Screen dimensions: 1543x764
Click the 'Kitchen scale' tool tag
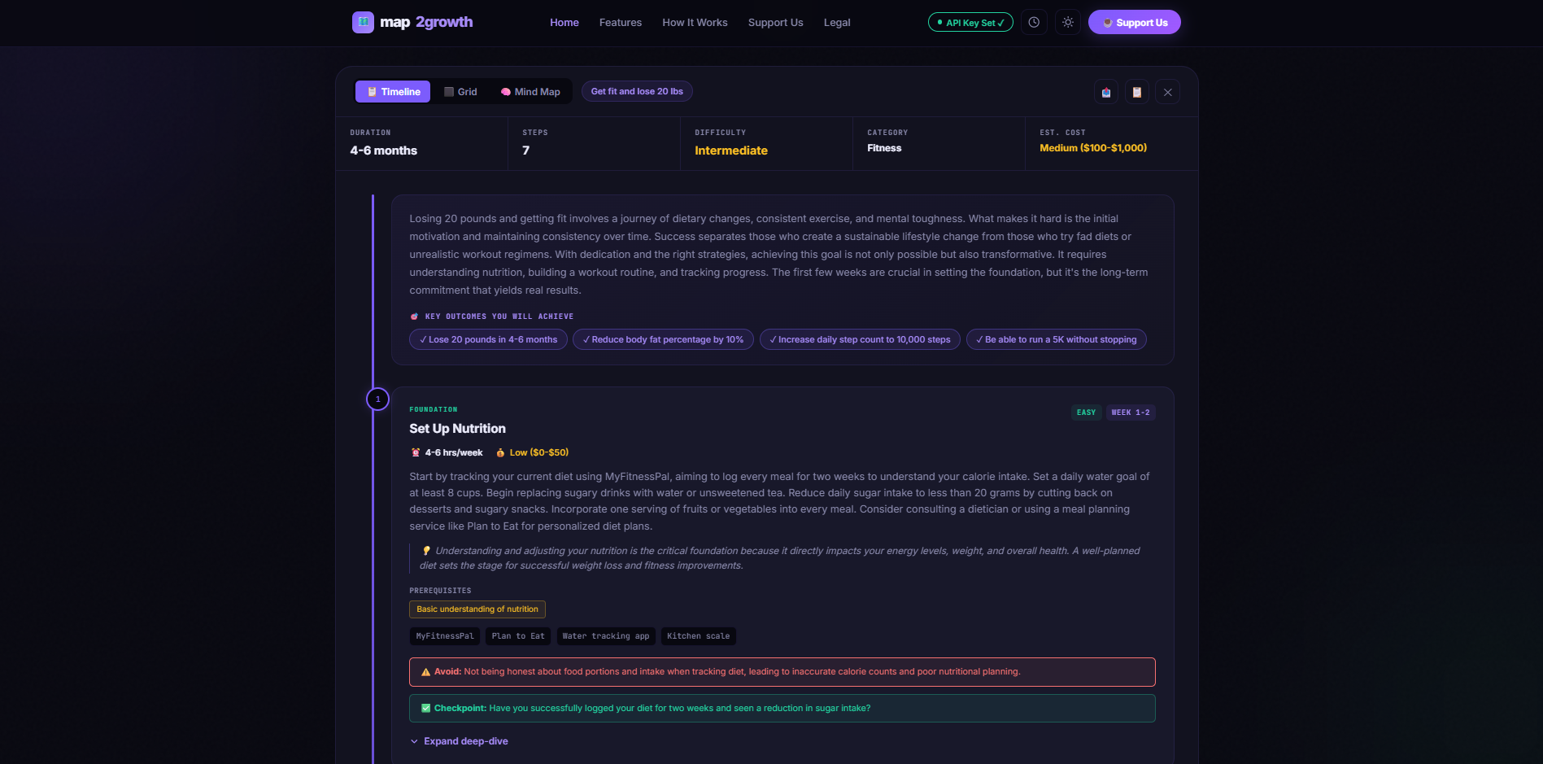click(699, 636)
